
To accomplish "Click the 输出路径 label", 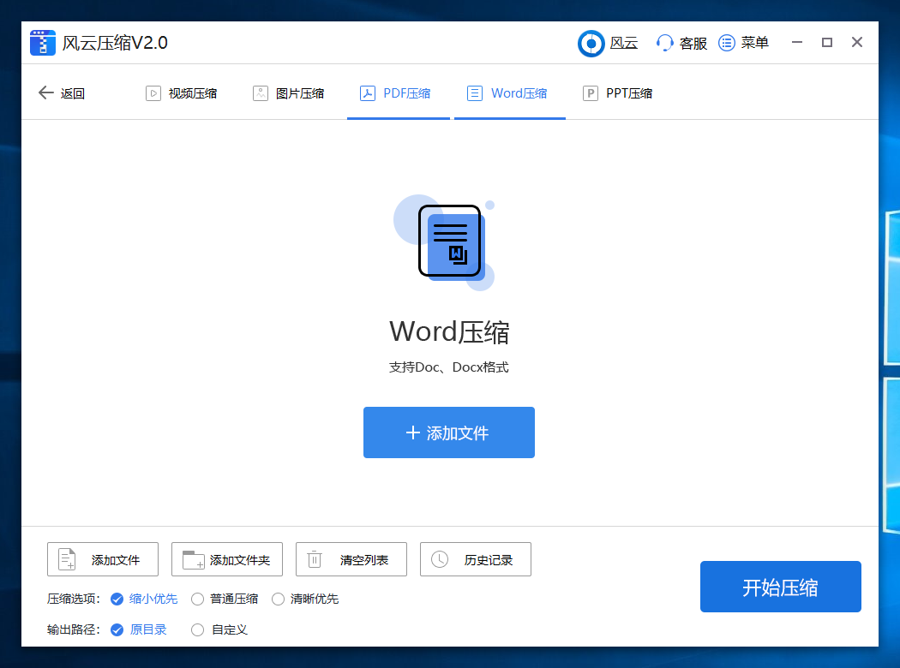I will click(x=74, y=629).
